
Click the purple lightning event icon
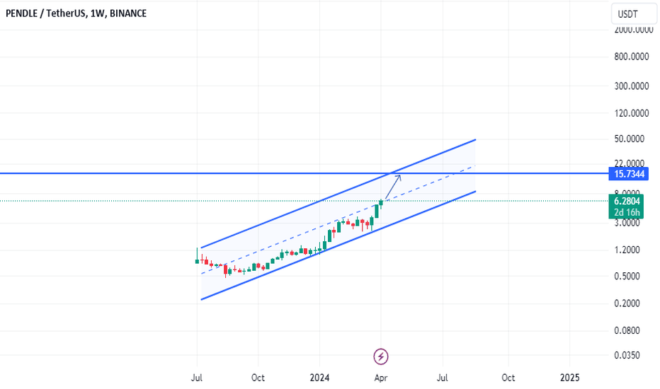tap(380, 356)
